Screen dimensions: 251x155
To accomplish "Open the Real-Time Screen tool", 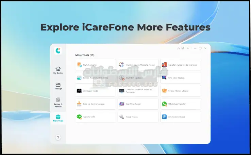I will coord(138,104).
